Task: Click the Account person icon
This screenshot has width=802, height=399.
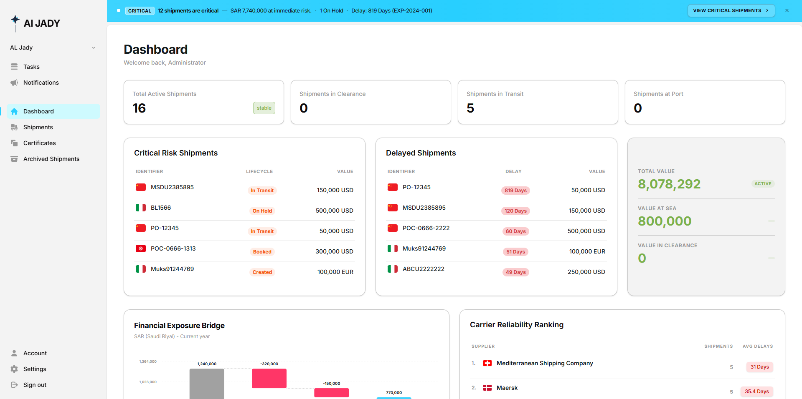Action: 14,353
